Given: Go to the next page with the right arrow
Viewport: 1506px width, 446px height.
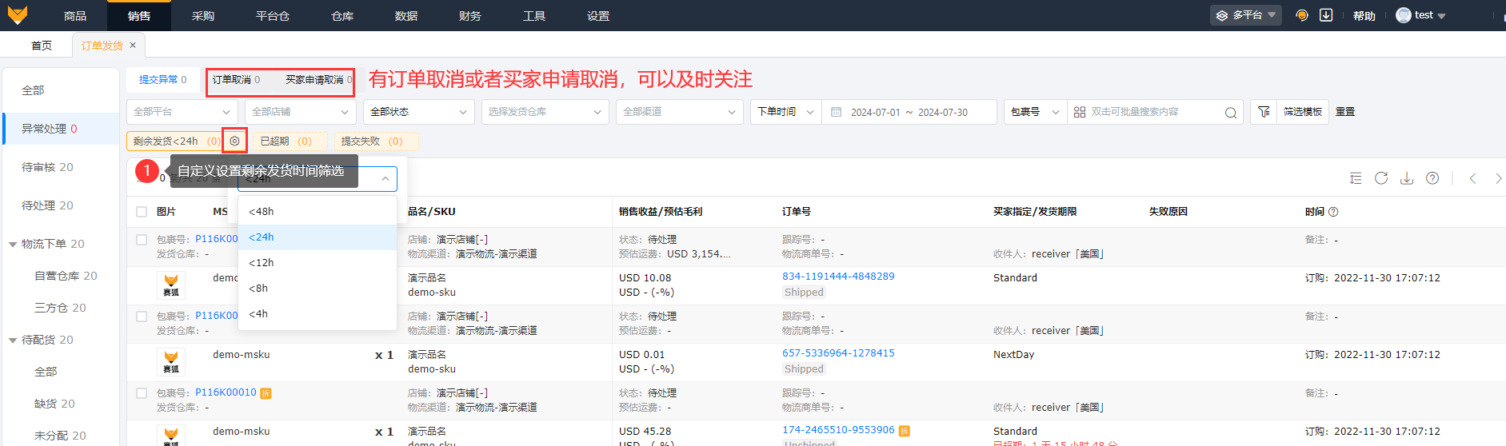Looking at the screenshot, I should point(1498,178).
